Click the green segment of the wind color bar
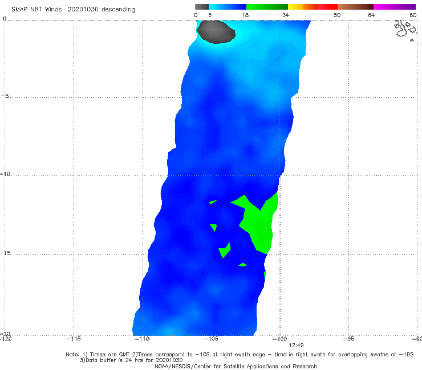The width and height of the screenshot is (422, 370). coord(267,7)
